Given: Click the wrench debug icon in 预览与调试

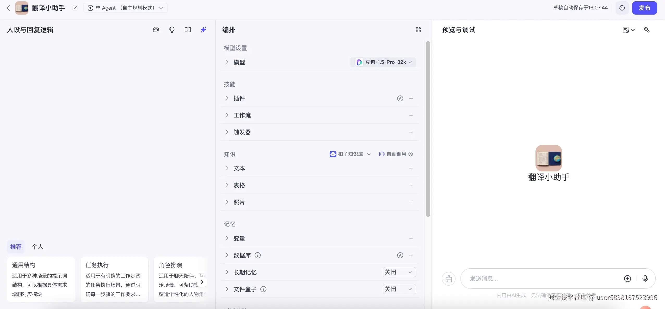Looking at the screenshot, I should click(647, 29).
